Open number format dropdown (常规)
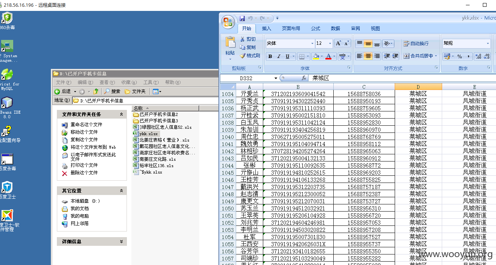 [x=488, y=44]
